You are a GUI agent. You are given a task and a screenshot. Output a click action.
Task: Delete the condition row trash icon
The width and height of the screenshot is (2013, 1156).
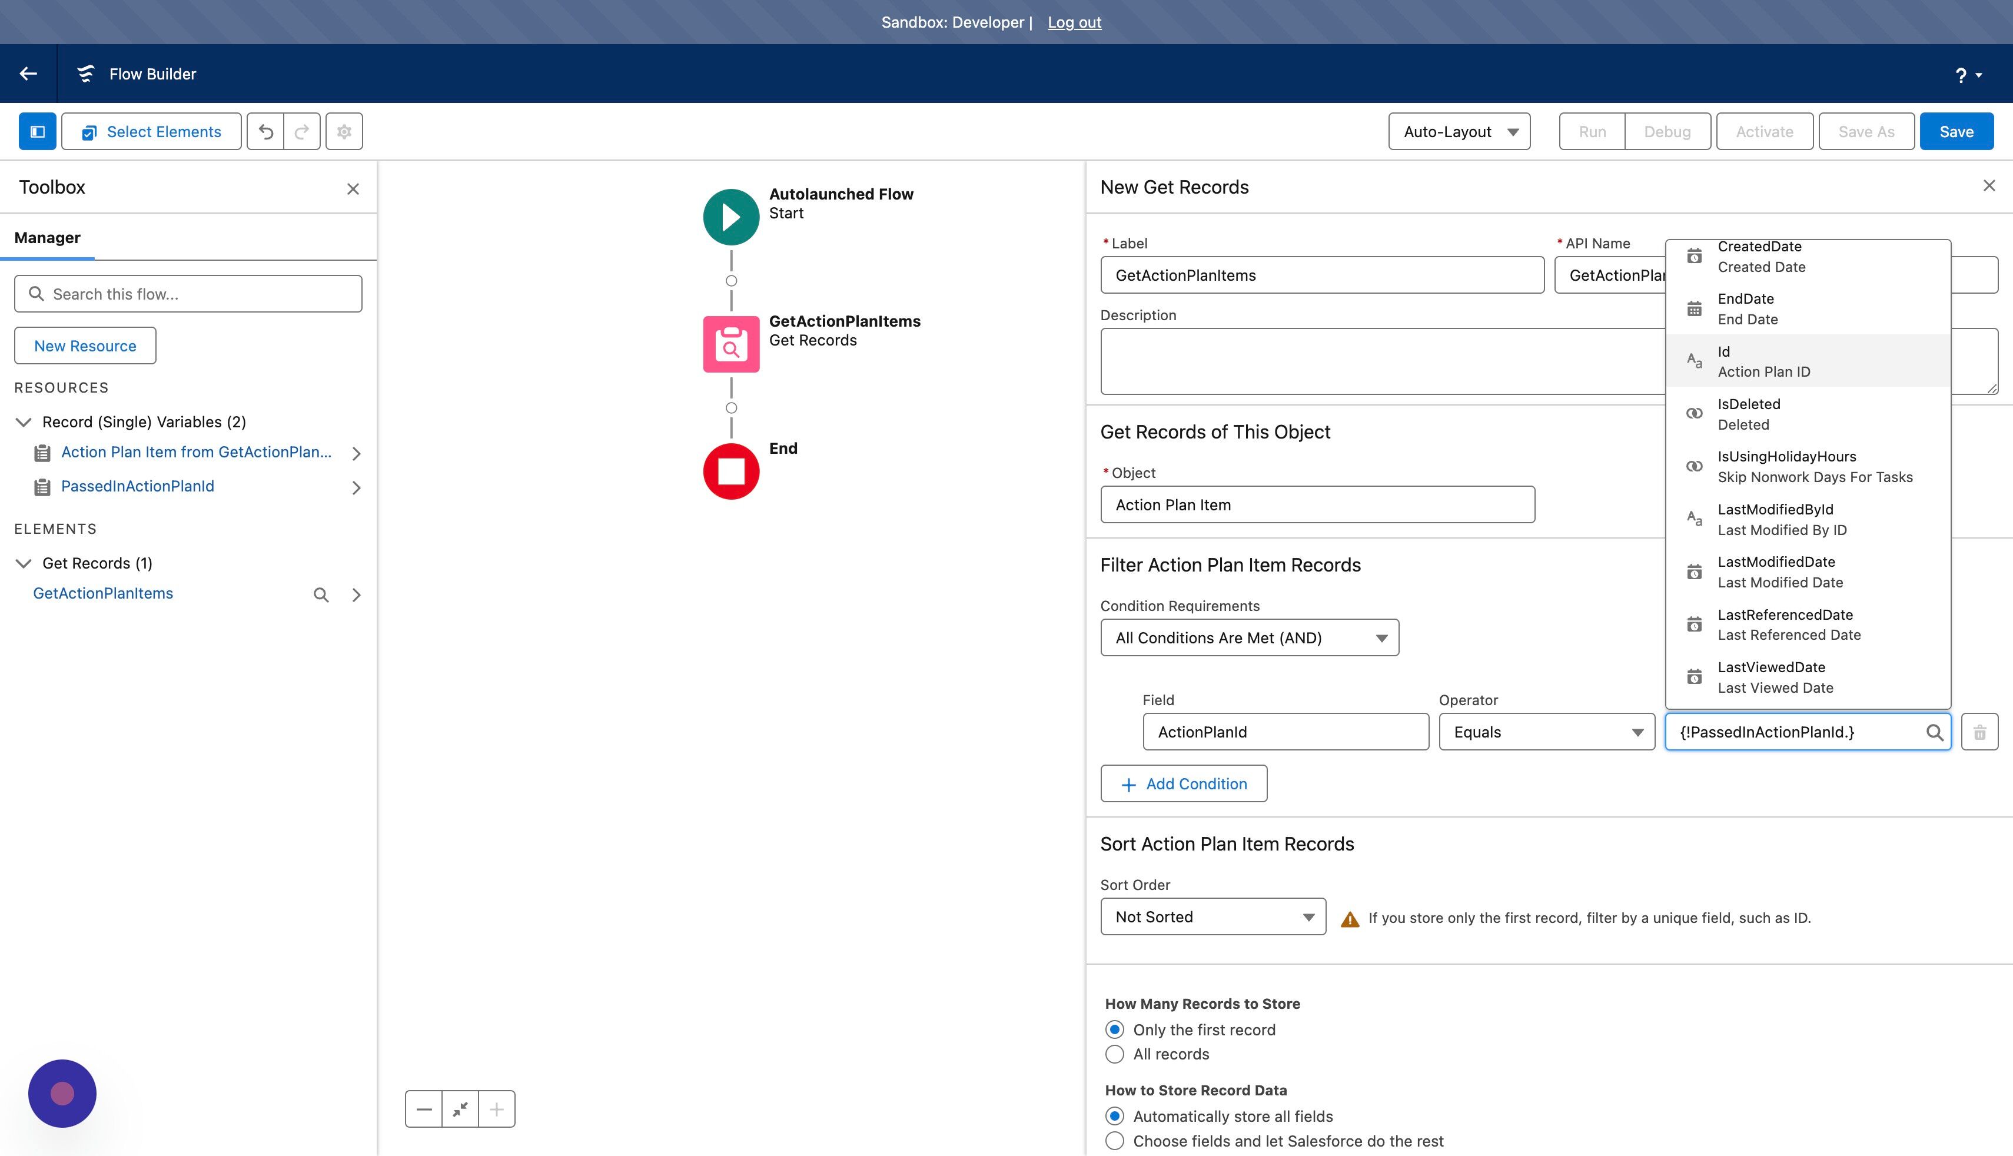click(x=1979, y=732)
